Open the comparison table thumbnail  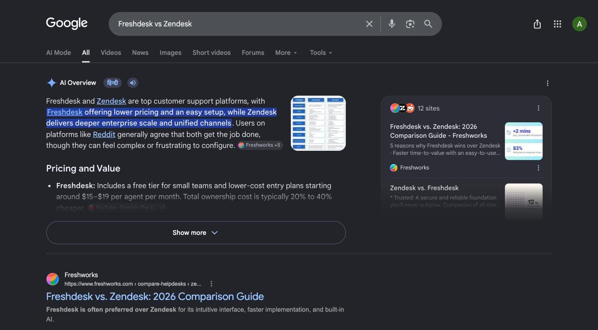point(318,123)
